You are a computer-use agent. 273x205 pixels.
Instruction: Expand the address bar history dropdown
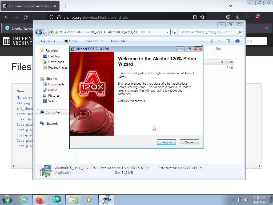[x=168, y=32]
